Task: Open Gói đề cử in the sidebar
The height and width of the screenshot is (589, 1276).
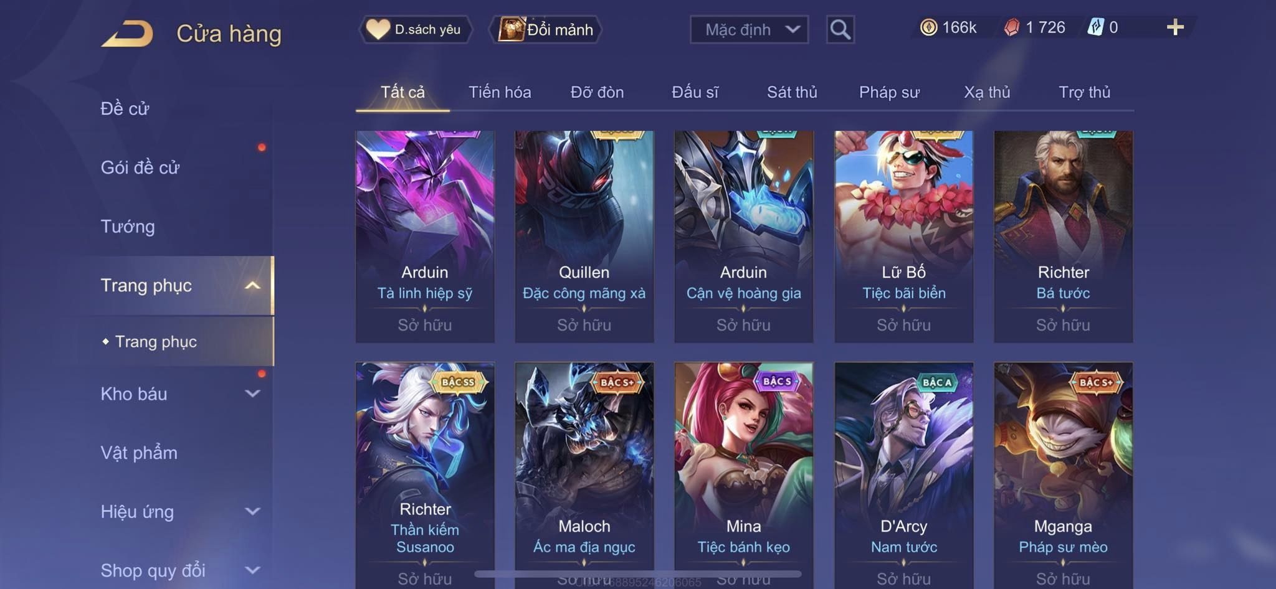Action: pos(140,167)
